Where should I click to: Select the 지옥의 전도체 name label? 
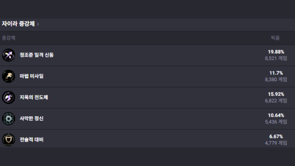coord(34,97)
